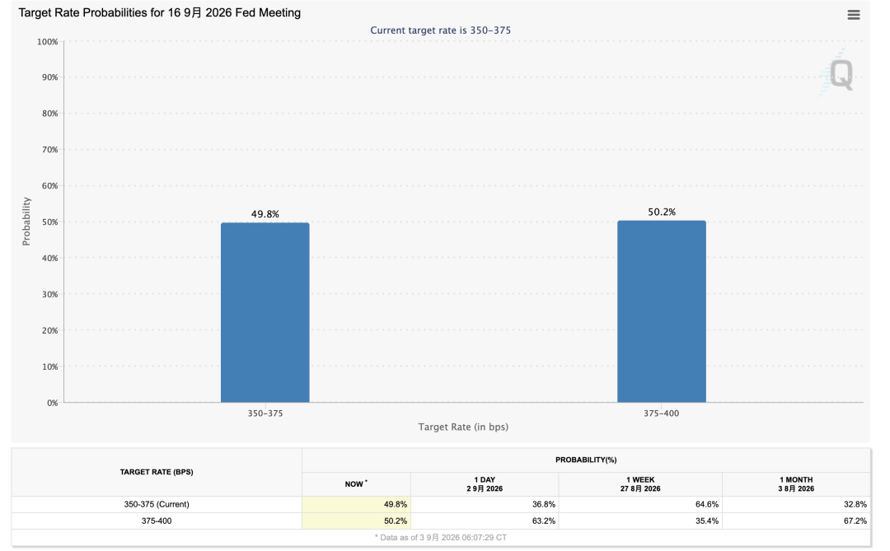Screen dimensions: 890x551
Task: Select the 50.2% bar data label
Action: 662,212
